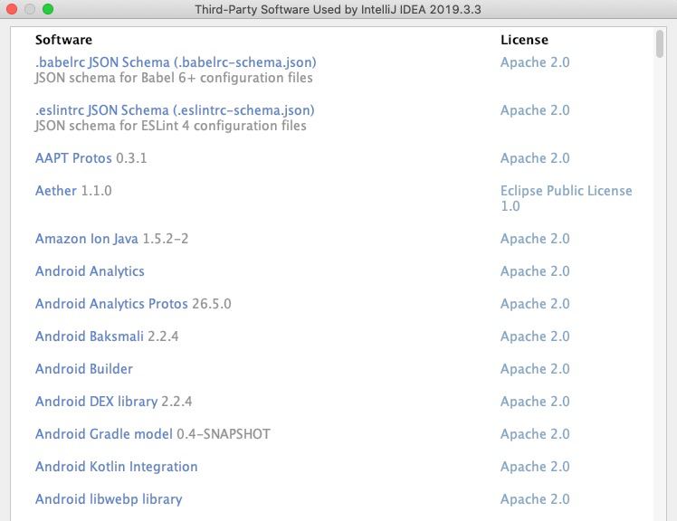The image size is (677, 521).
Task: Open the Android Kotlin Integration link
Action: tap(117, 467)
